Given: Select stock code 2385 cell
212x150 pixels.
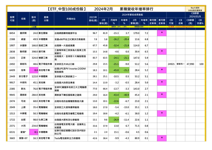Looking at the screenshot, I should pos(12,89).
